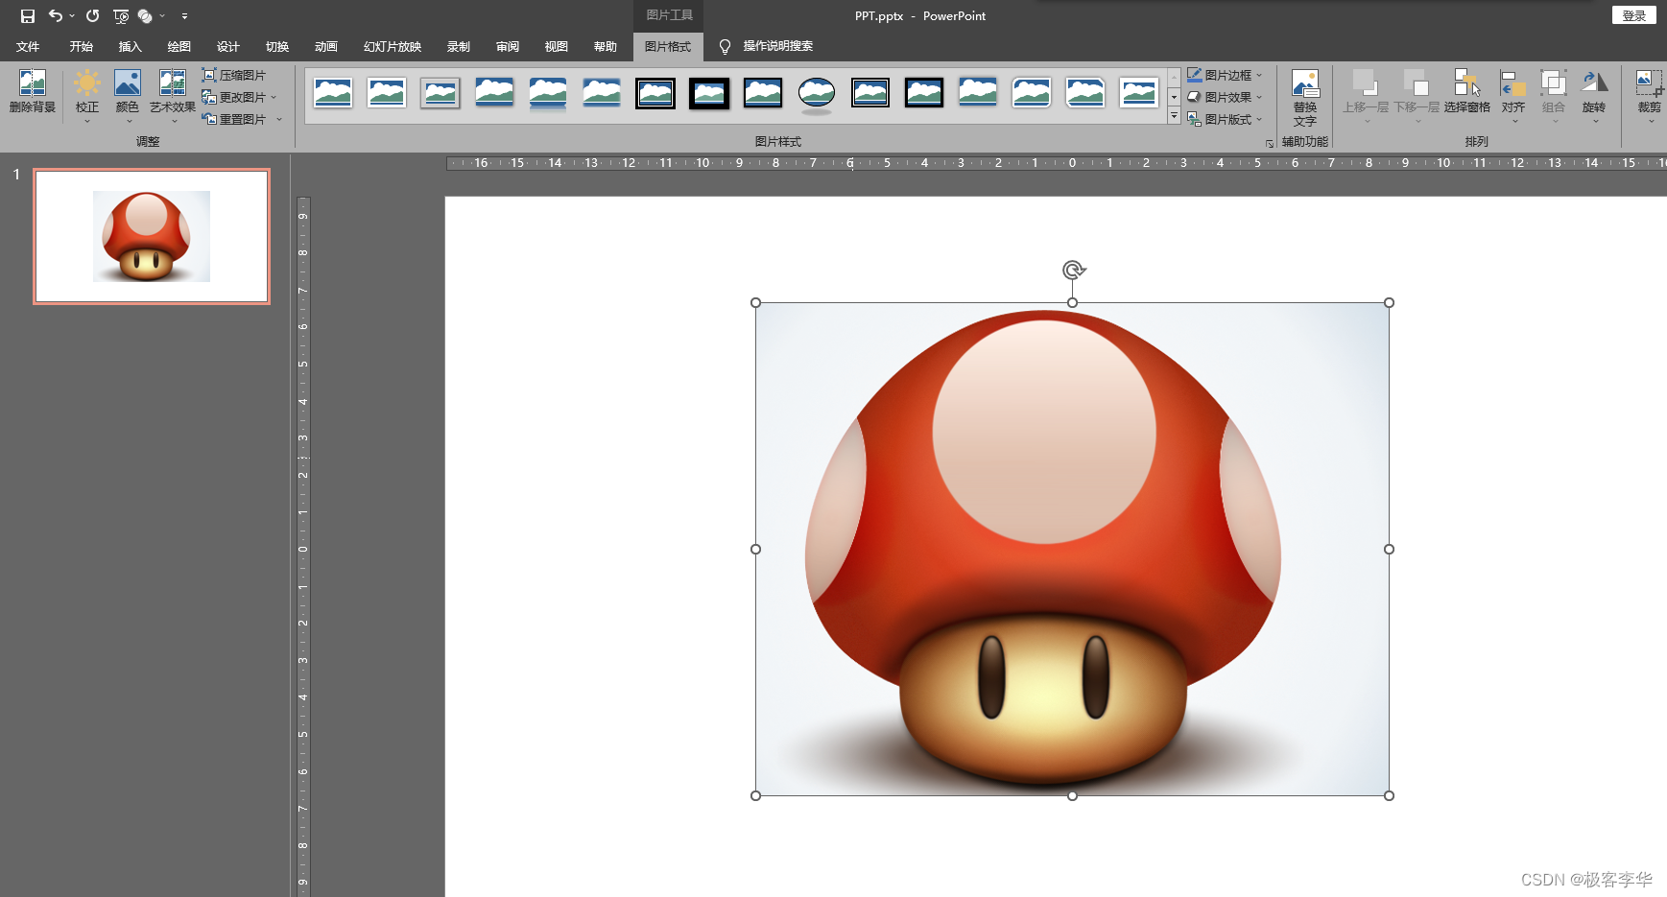Click the Sign in (登录) button
1667x897 pixels.
1633,15
